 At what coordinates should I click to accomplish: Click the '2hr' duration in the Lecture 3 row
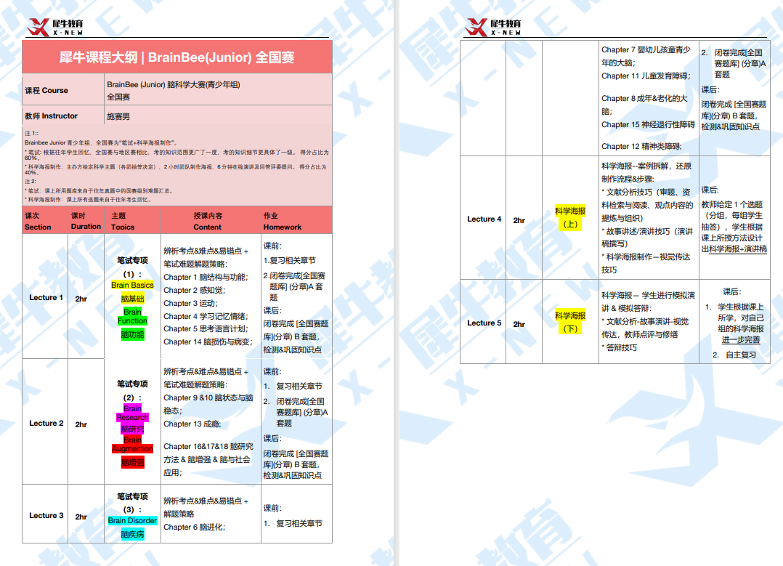(81, 517)
